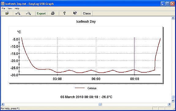The width and height of the screenshot is (176, 111).
Task: Click the EasyLog app icon in title bar
Action: click(x=3, y=4)
